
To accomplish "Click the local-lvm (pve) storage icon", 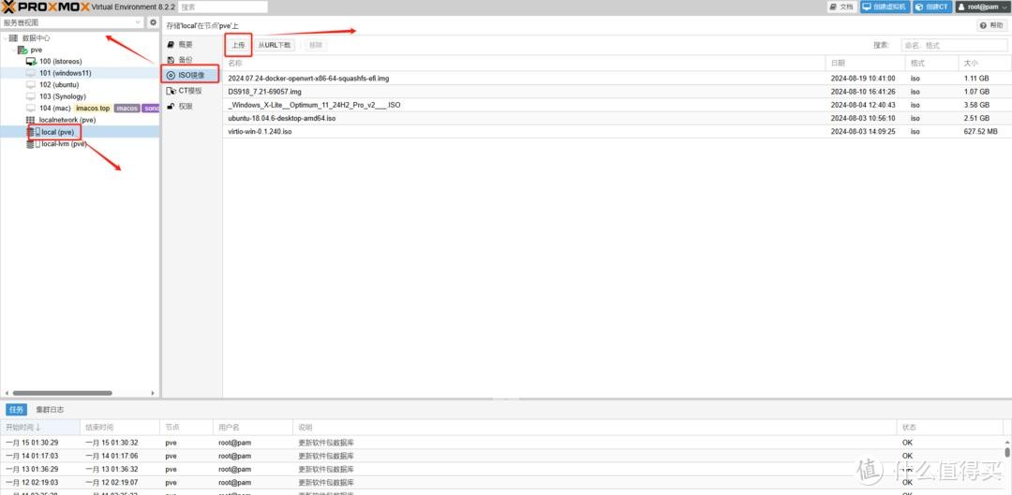I will click(31, 144).
